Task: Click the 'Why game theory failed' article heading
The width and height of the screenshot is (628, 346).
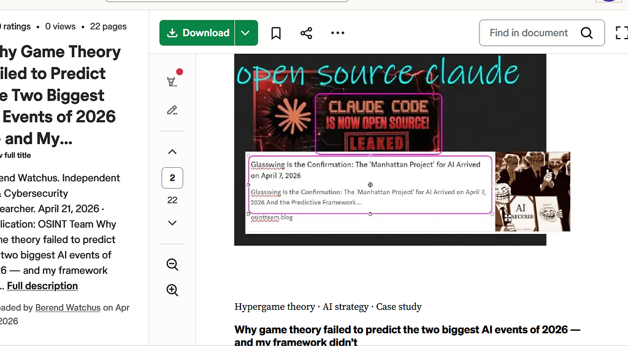Action: [x=407, y=336]
